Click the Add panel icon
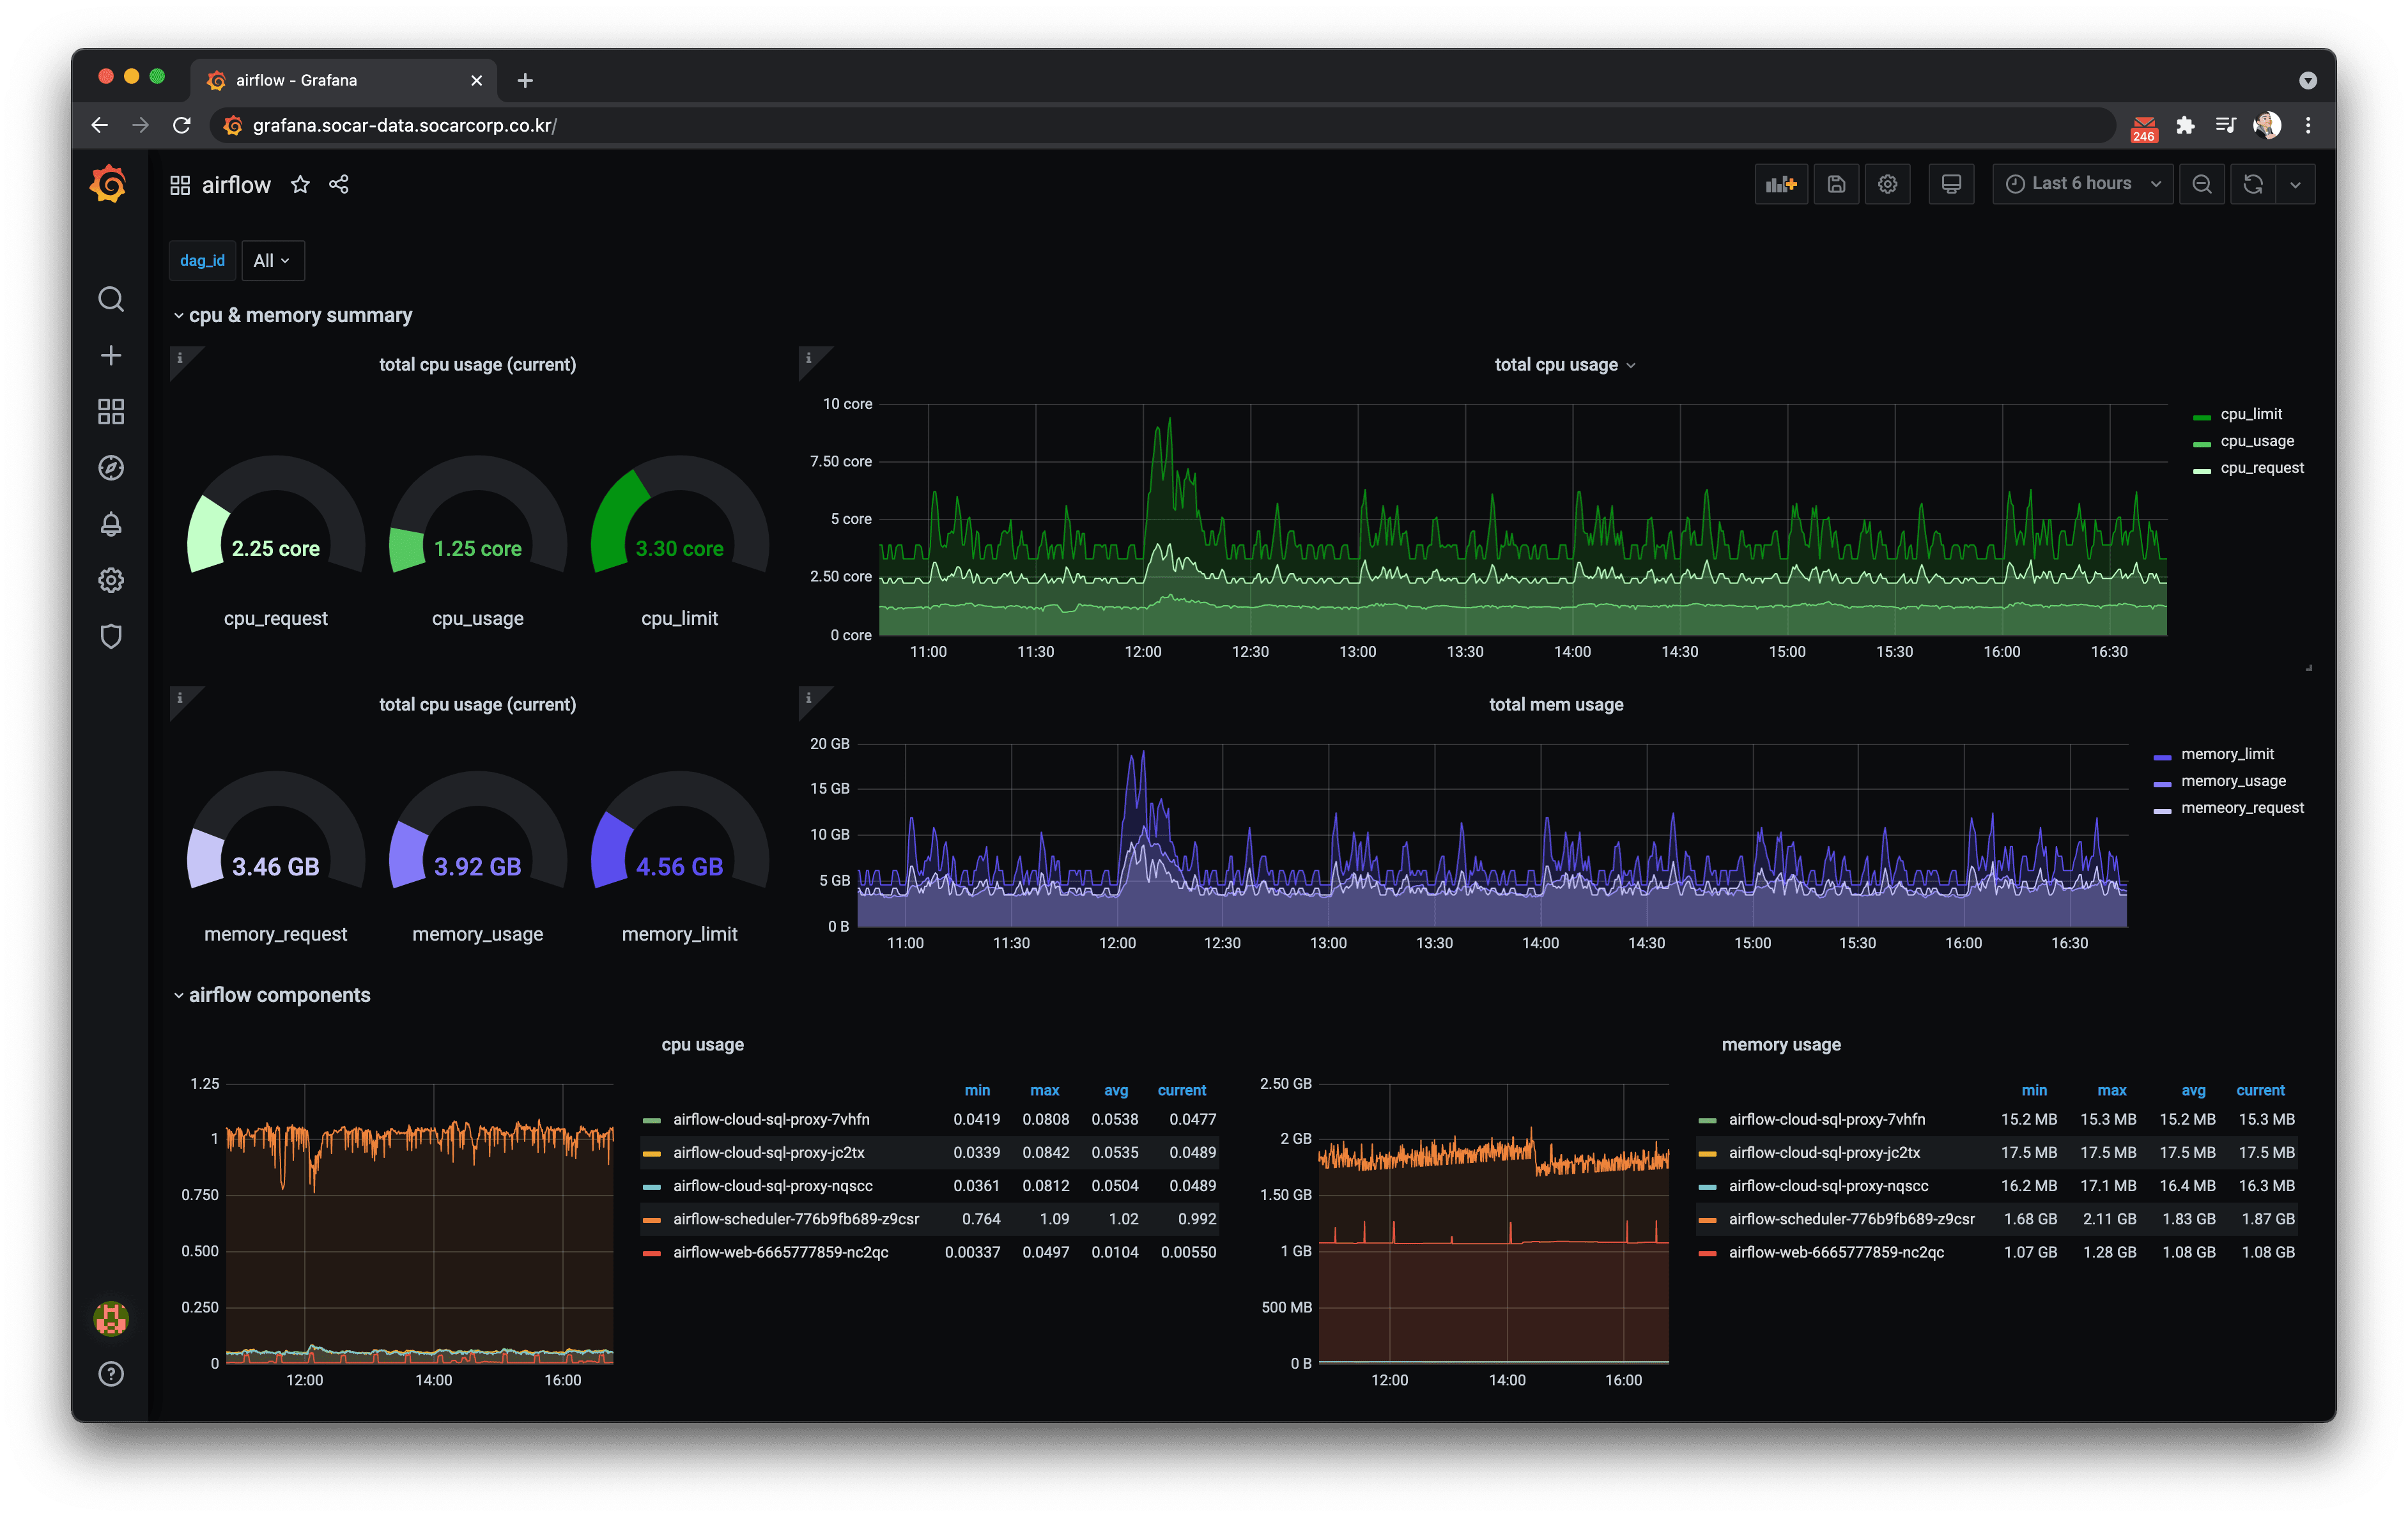Screen dimensions: 2408x1517 pos(1780,184)
